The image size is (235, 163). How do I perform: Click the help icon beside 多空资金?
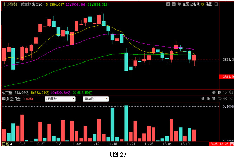pyautogui.click(x=4, y=99)
